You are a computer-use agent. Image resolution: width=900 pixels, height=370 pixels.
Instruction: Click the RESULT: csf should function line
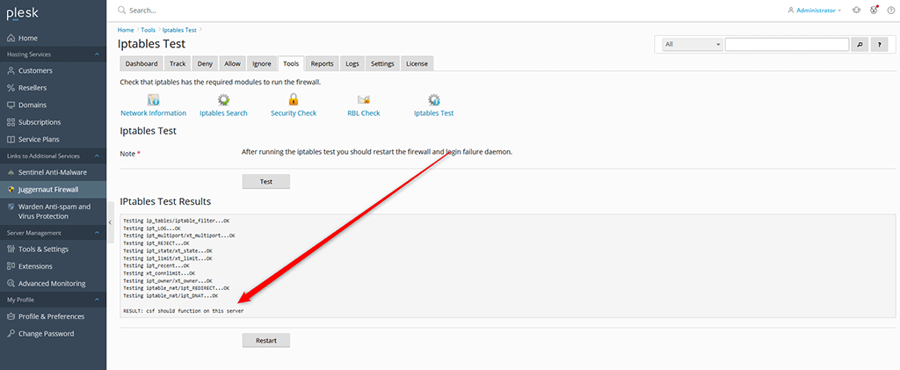click(184, 311)
